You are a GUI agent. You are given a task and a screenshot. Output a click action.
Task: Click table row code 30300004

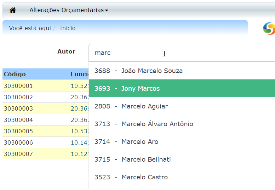coord(18,120)
